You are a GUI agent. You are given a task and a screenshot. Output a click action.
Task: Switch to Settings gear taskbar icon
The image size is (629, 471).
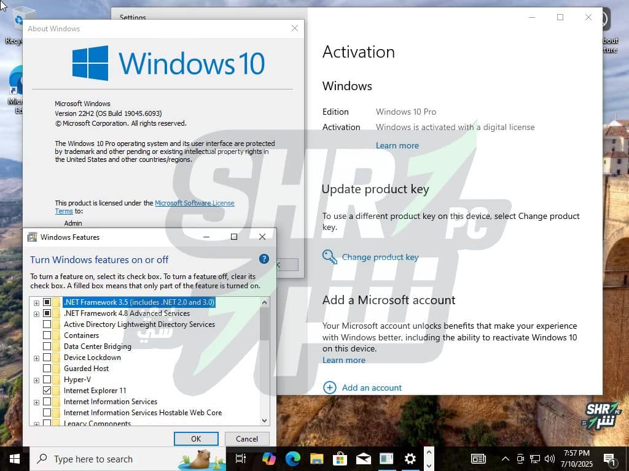click(x=410, y=459)
